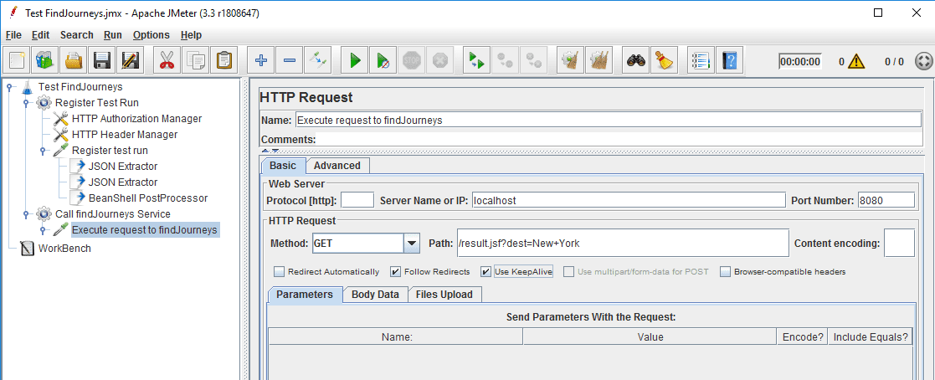Viewport: 935px width, 380px height.
Task: Collapse the Register Test Run thread group
Action: (x=26, y=103)
